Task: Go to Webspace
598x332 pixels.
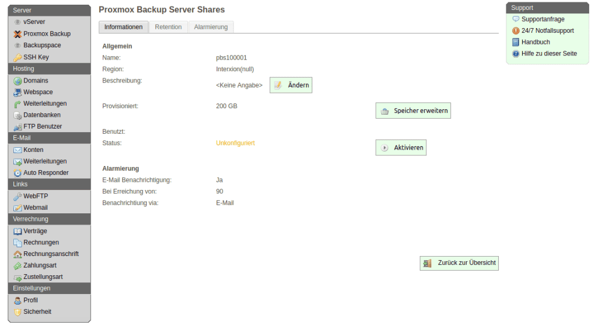Action: (38, 92)
